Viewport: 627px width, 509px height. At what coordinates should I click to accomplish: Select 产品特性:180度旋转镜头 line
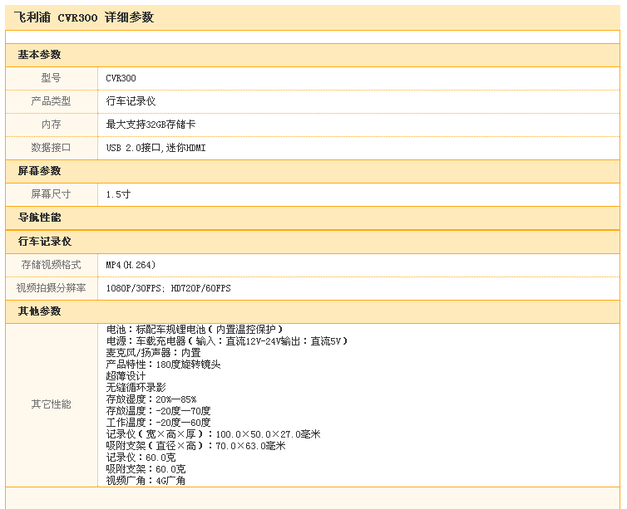tap(163, 364)
